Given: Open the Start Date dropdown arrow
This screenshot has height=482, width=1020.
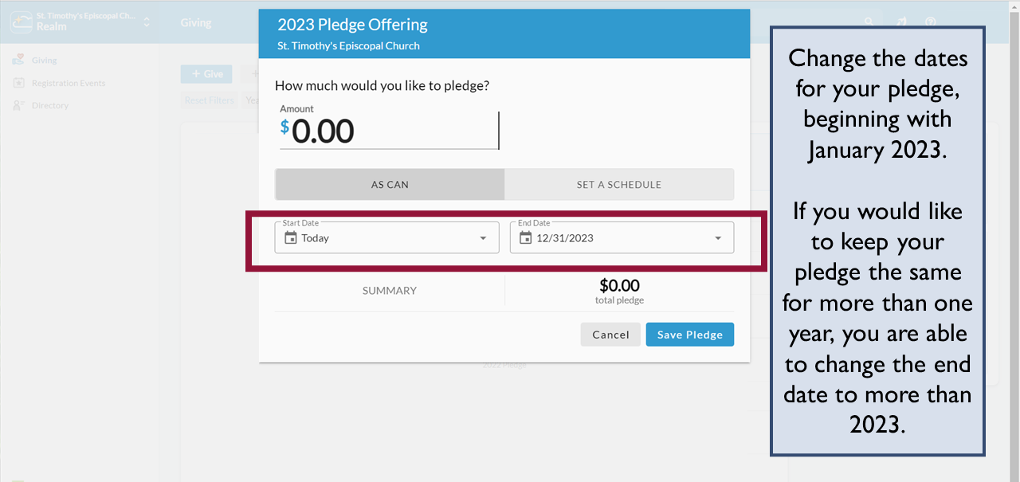Looking at the screenshot, I should pyautogui.click(x=483, y=238).
